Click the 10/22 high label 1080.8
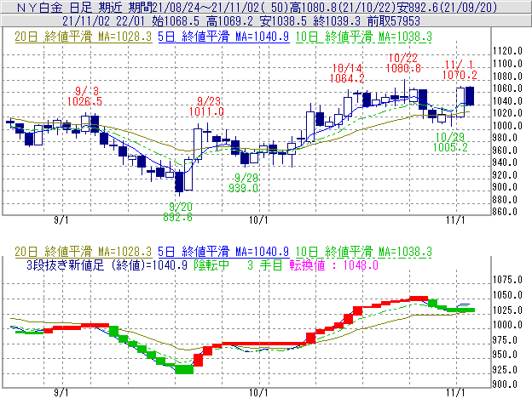Image resolution: width=532 pixels, height=404 pixels. point(403,68)
